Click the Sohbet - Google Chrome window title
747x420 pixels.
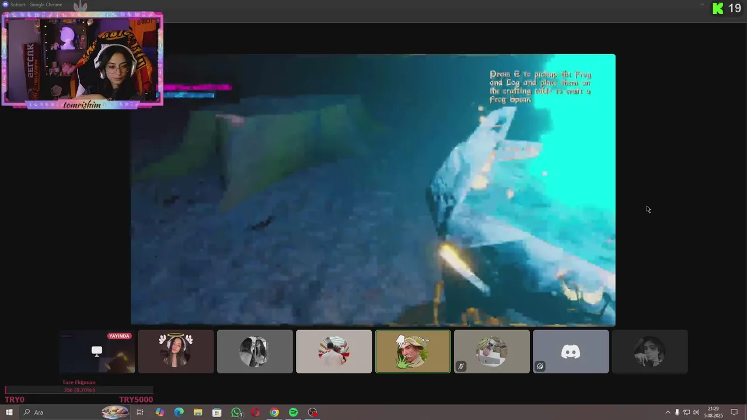(x=36, y=5)
